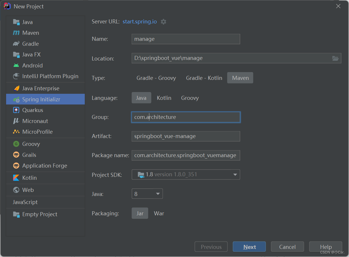Screen dimensions: 349x257
Task: Click the Groovy green circle icon
Action: tap(16, 144)
